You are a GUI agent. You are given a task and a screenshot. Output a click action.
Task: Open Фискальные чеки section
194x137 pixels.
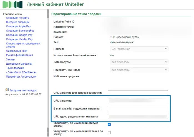16,51
